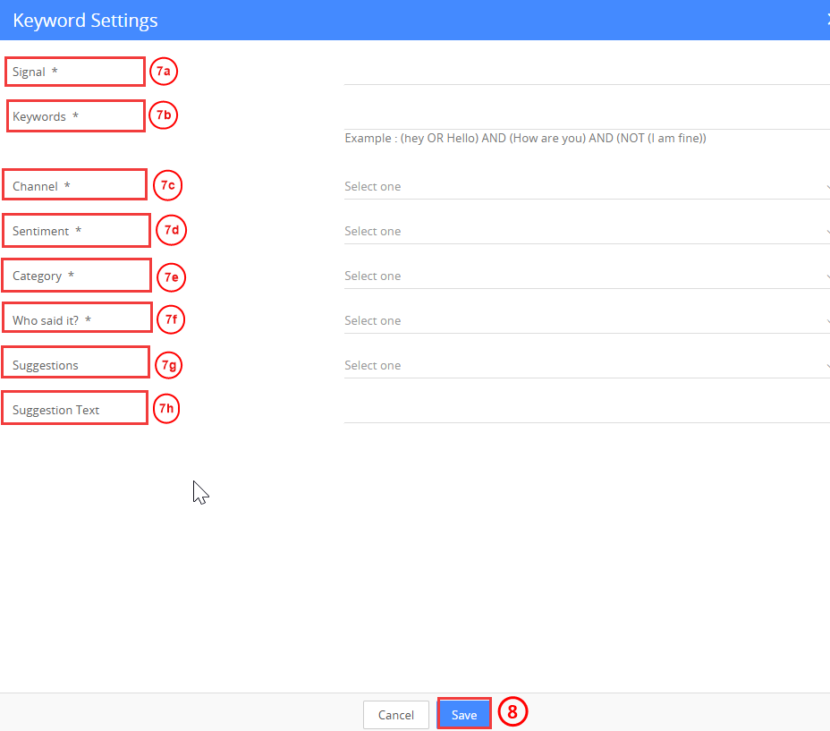Close the Keyword Settings dialog
The image size is (830, 731).
pos(827,20)
